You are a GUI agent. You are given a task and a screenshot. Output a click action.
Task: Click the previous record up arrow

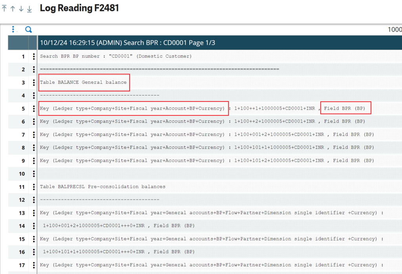[13, 9]
